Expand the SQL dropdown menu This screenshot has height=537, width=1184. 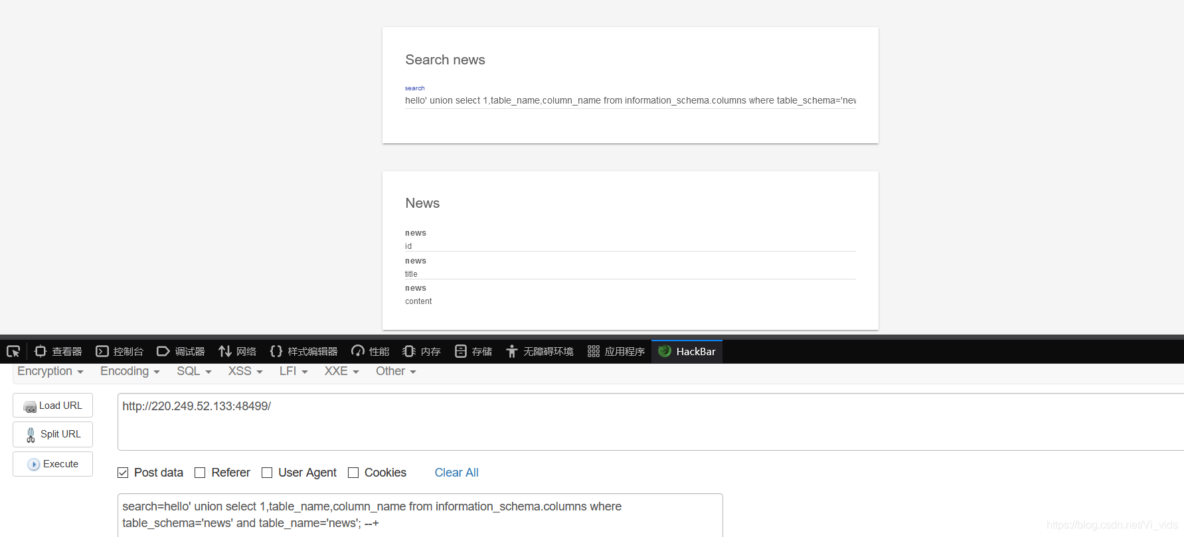pos(194,371)
